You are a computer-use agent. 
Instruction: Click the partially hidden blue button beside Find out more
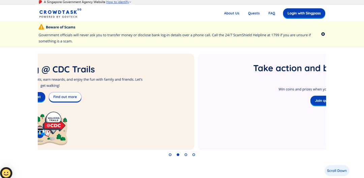pyautogui.click(x=41, y=97)
